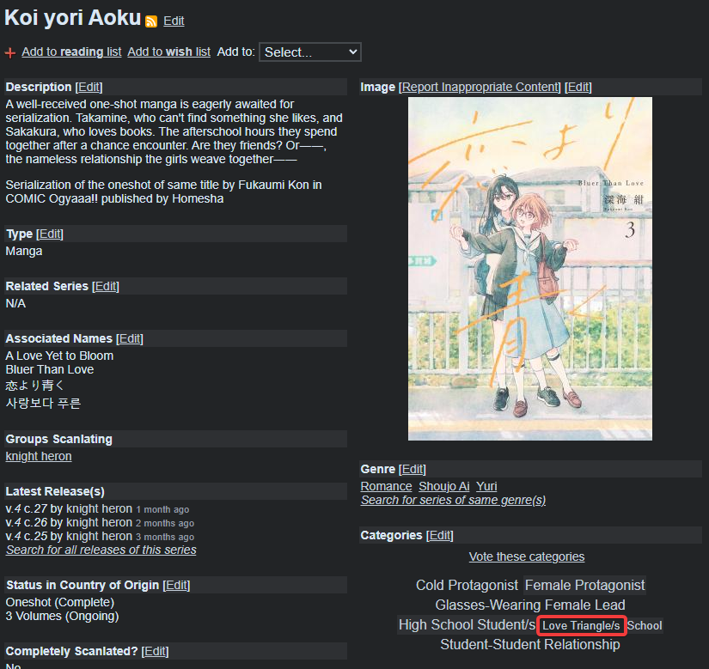
Task: Open the 'Add to' Select dropdown
Action: point(309,52)
